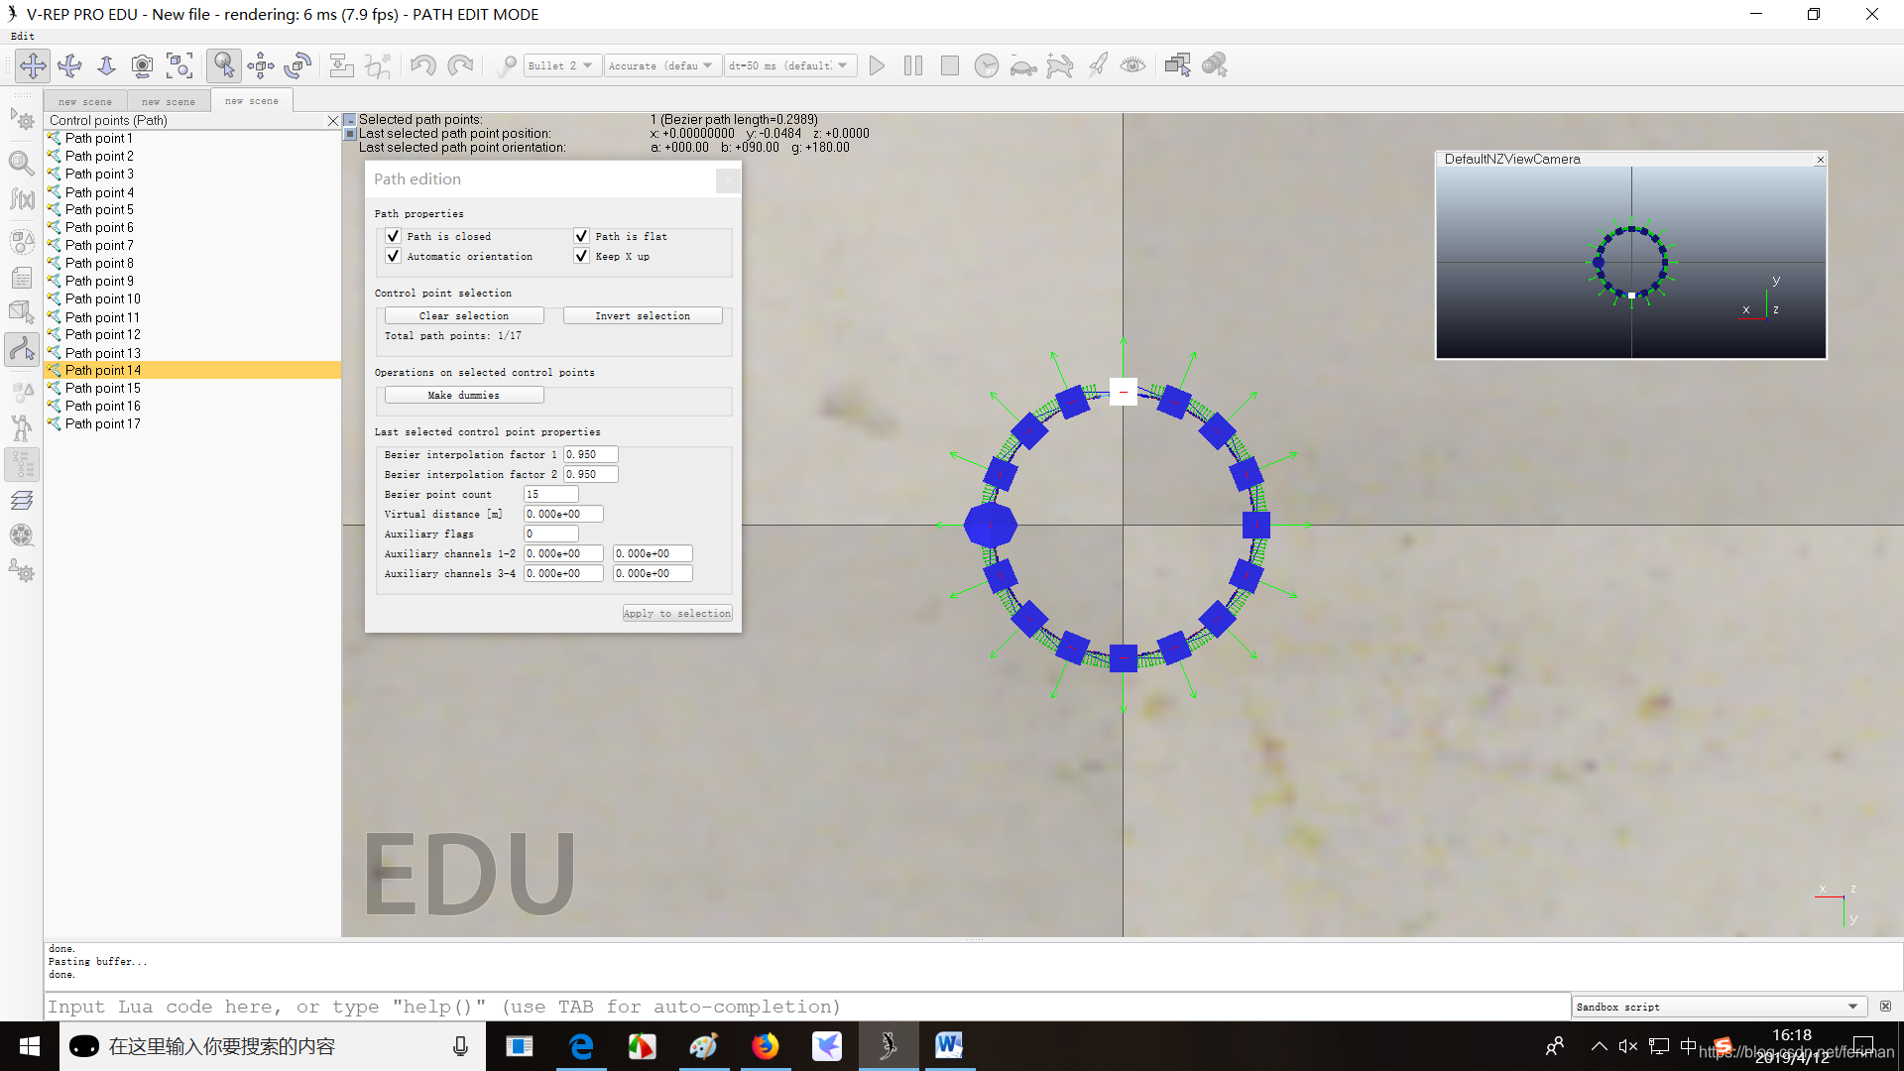This screenshot has width=1904, height=1071.
Task: Start the simulation with play button
Action: 877,65
